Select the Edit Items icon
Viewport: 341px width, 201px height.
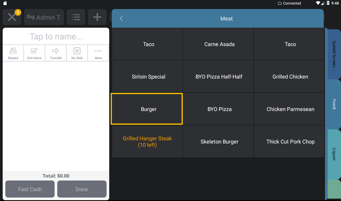pyautogui.click(x=34, y=51)
